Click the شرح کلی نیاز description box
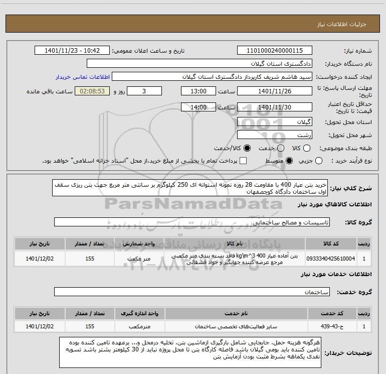 coord(190,188)
